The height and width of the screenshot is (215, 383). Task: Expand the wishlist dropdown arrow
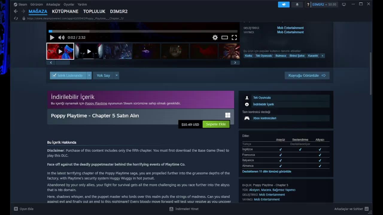point(89,76)
